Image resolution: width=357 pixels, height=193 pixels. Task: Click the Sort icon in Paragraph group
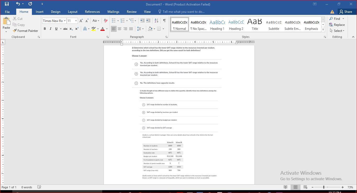156,21
